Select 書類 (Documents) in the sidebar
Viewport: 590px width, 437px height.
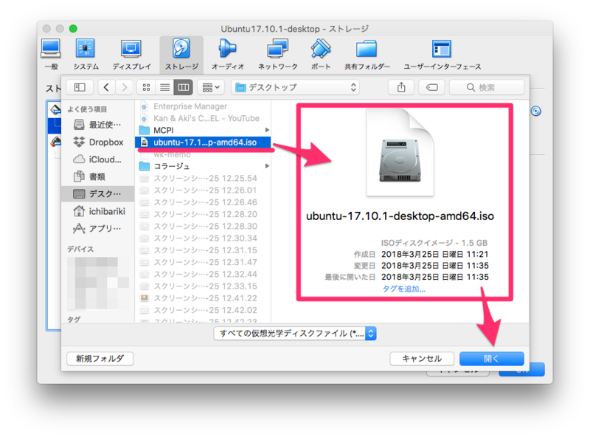click(98, 176)
